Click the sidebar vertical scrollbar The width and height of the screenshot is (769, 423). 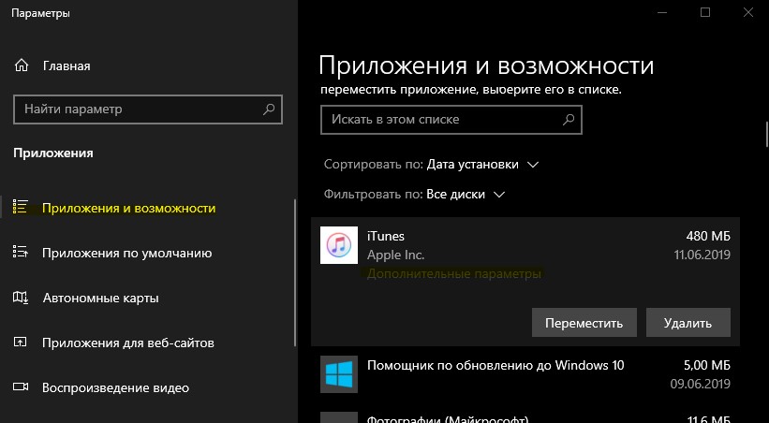295,272
